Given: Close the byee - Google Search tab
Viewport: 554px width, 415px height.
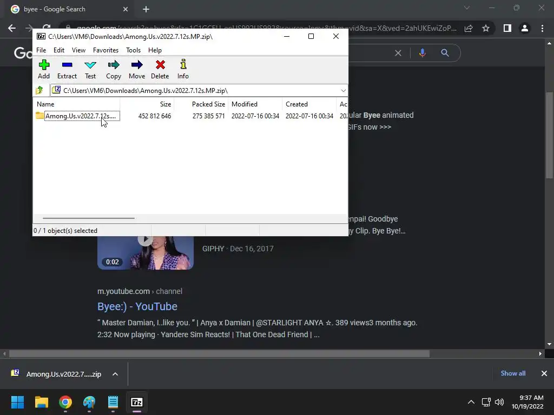Looking at the screenshot, I should pos(126,9).
